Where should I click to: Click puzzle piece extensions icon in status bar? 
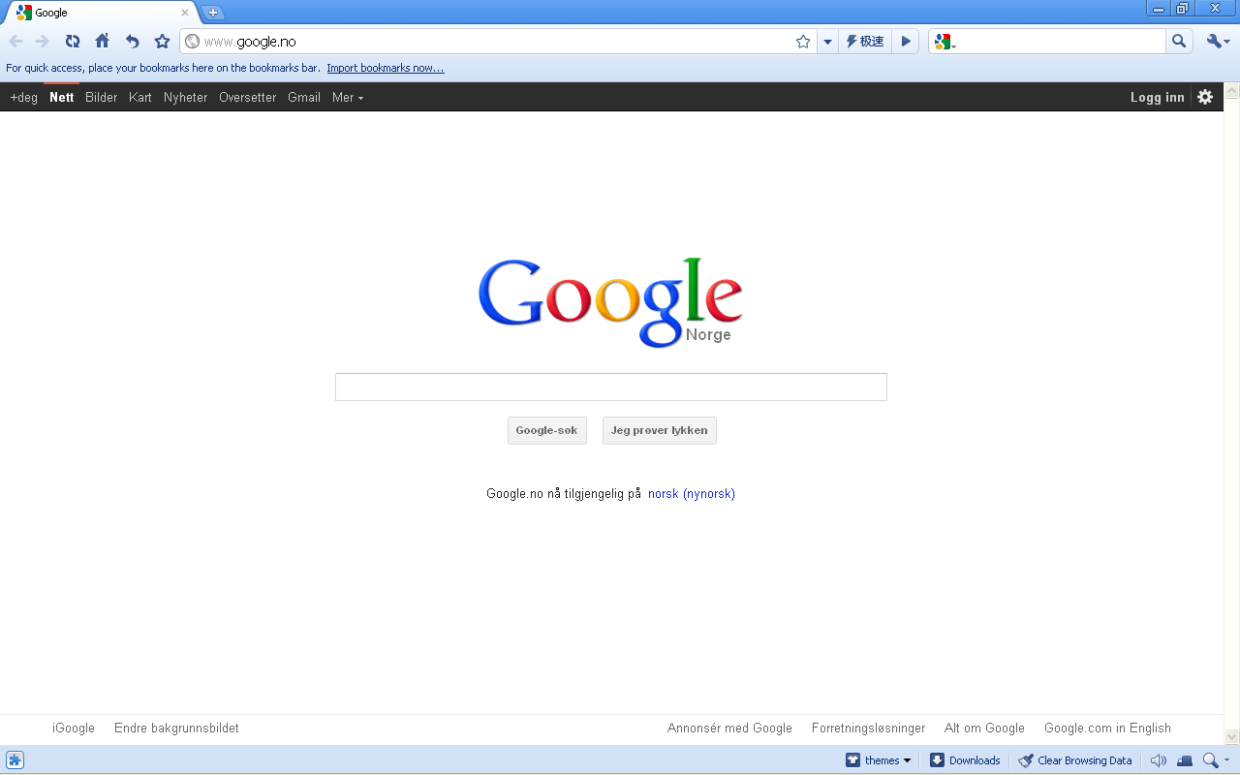click(x=15, y=760)
